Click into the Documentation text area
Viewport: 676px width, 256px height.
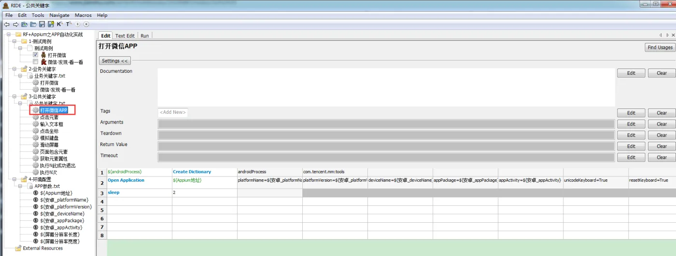[386, 87]
